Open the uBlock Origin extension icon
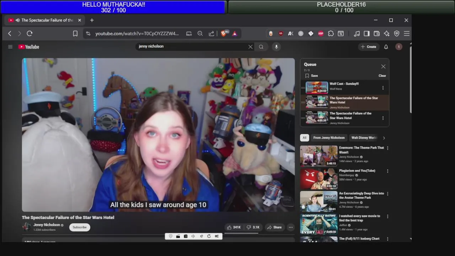Viewport: 455px width, 256px height. click(281, 33)
